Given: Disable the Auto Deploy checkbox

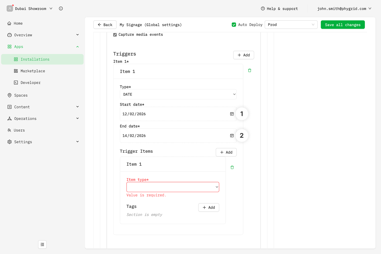Looking at the screenshot, I should click(x=234, y=25).
